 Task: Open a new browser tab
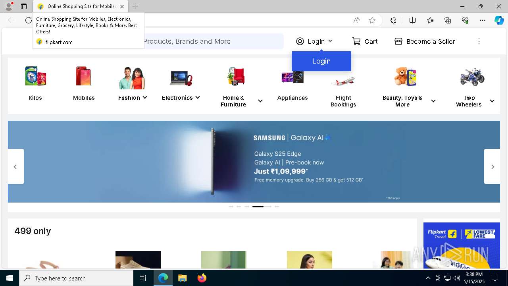(135, 6)
